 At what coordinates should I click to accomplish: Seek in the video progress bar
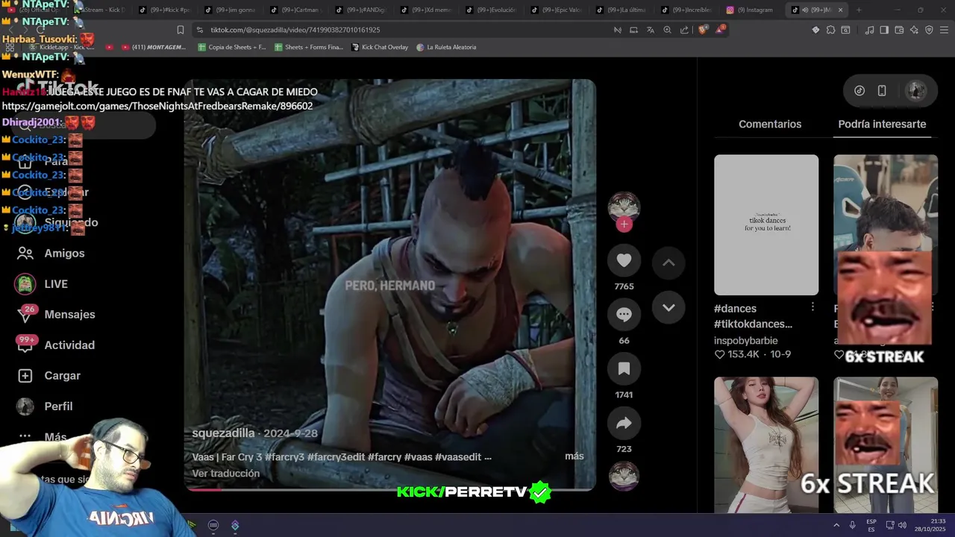pyautogui.click(x=389, y=490)
